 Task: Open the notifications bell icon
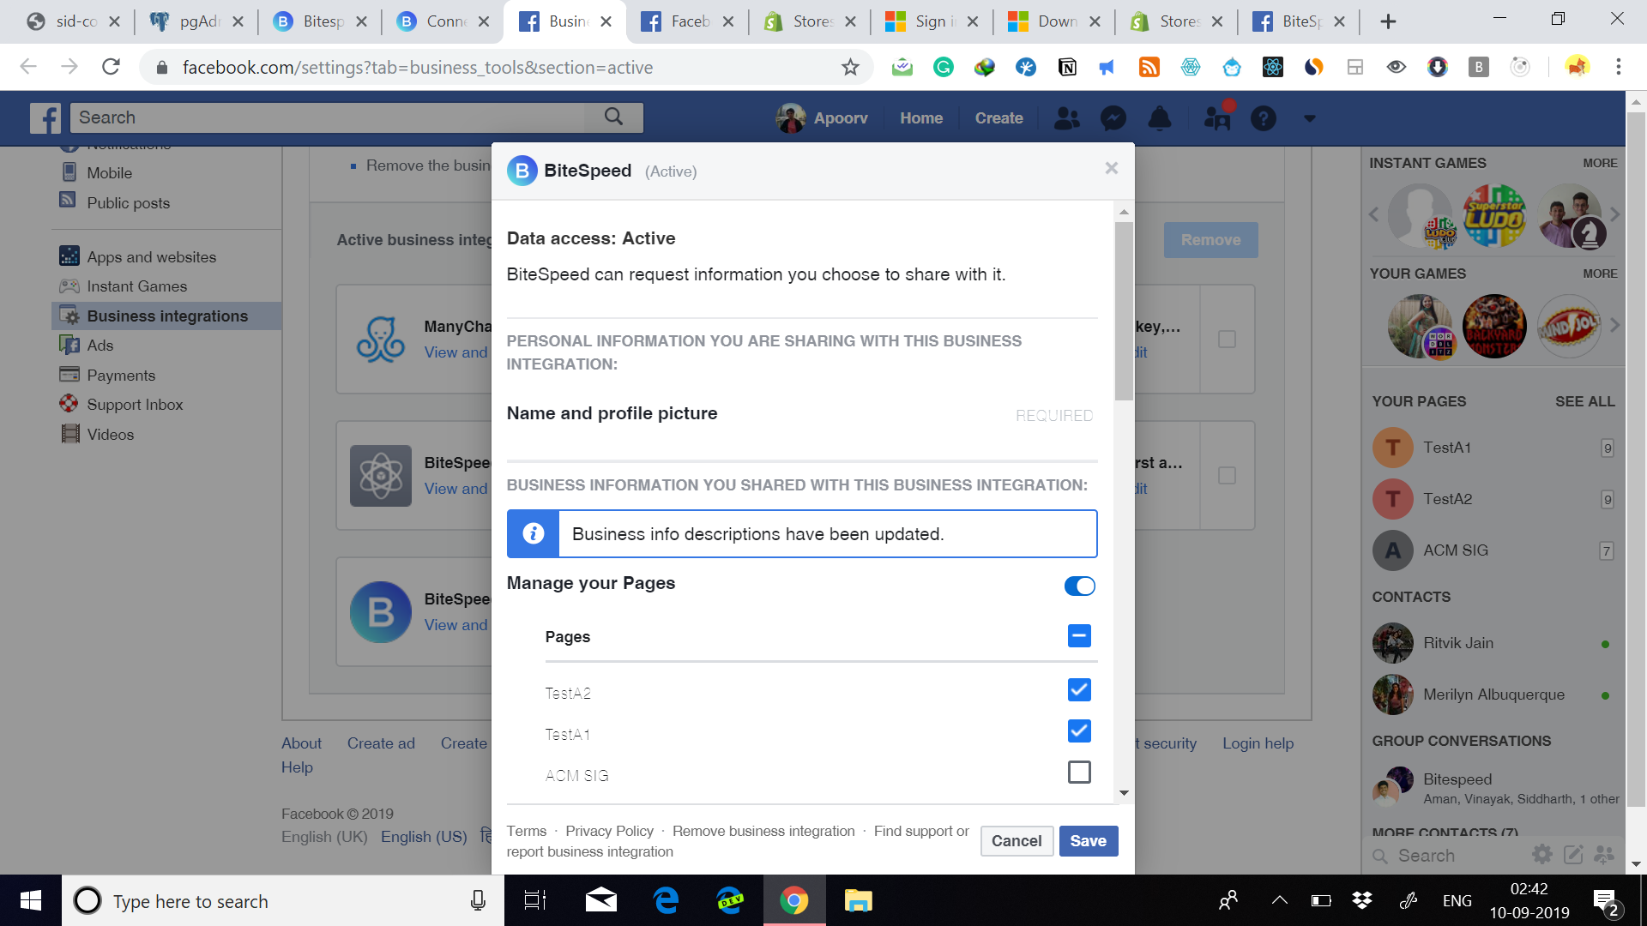coord(1160,118)
